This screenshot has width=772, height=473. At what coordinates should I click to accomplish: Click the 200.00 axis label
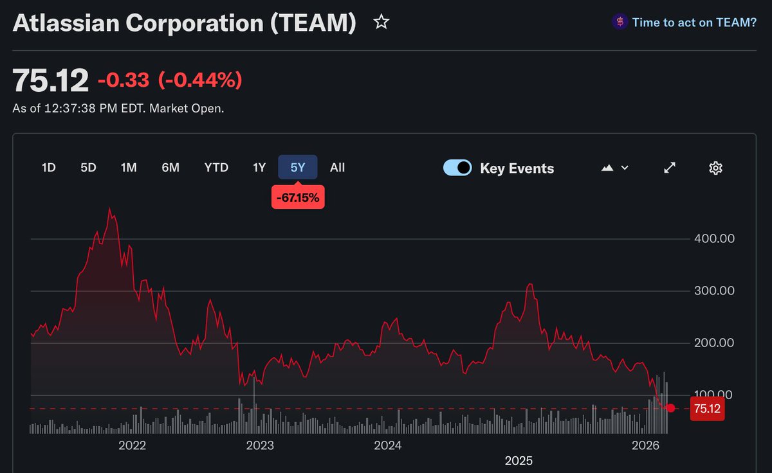(714, 343)
